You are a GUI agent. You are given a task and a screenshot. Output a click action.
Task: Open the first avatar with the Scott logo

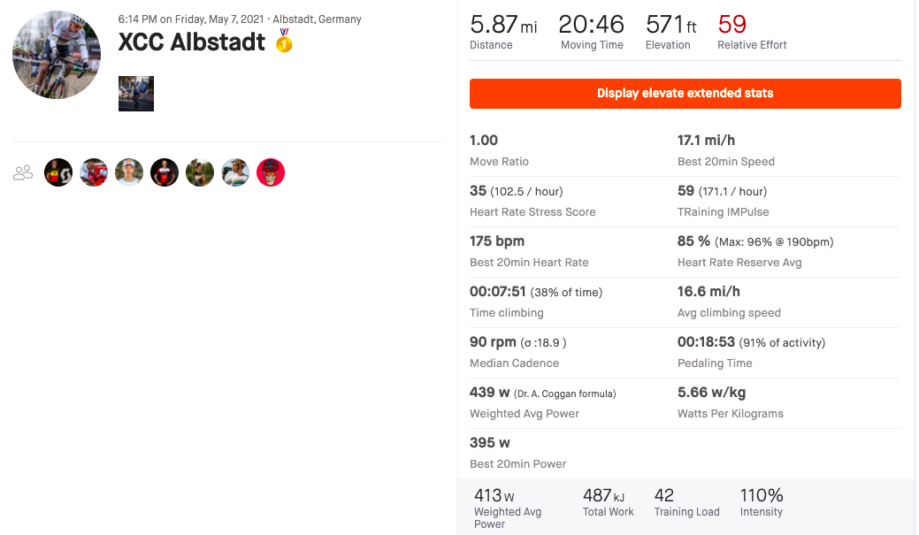point(58,172)
